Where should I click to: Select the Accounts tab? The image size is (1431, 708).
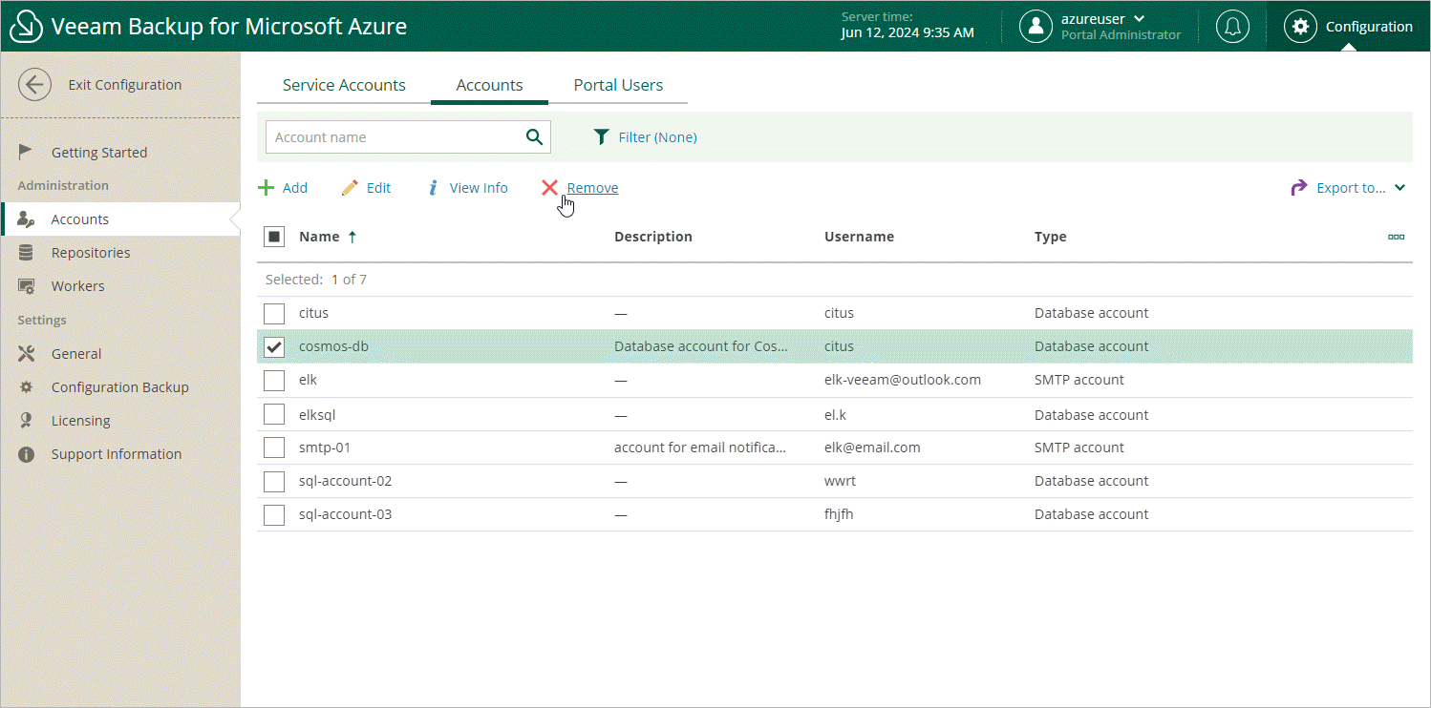[x=489, y=85]
